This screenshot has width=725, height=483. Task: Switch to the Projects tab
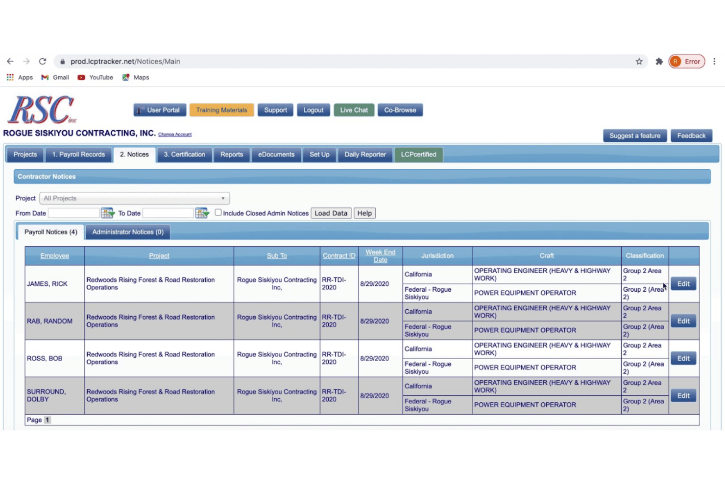pyautogui.click(x=25, y=155)
